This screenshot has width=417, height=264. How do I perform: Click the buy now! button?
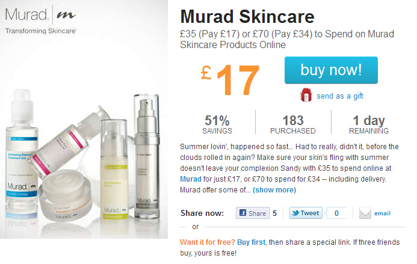tap(331, 70)
